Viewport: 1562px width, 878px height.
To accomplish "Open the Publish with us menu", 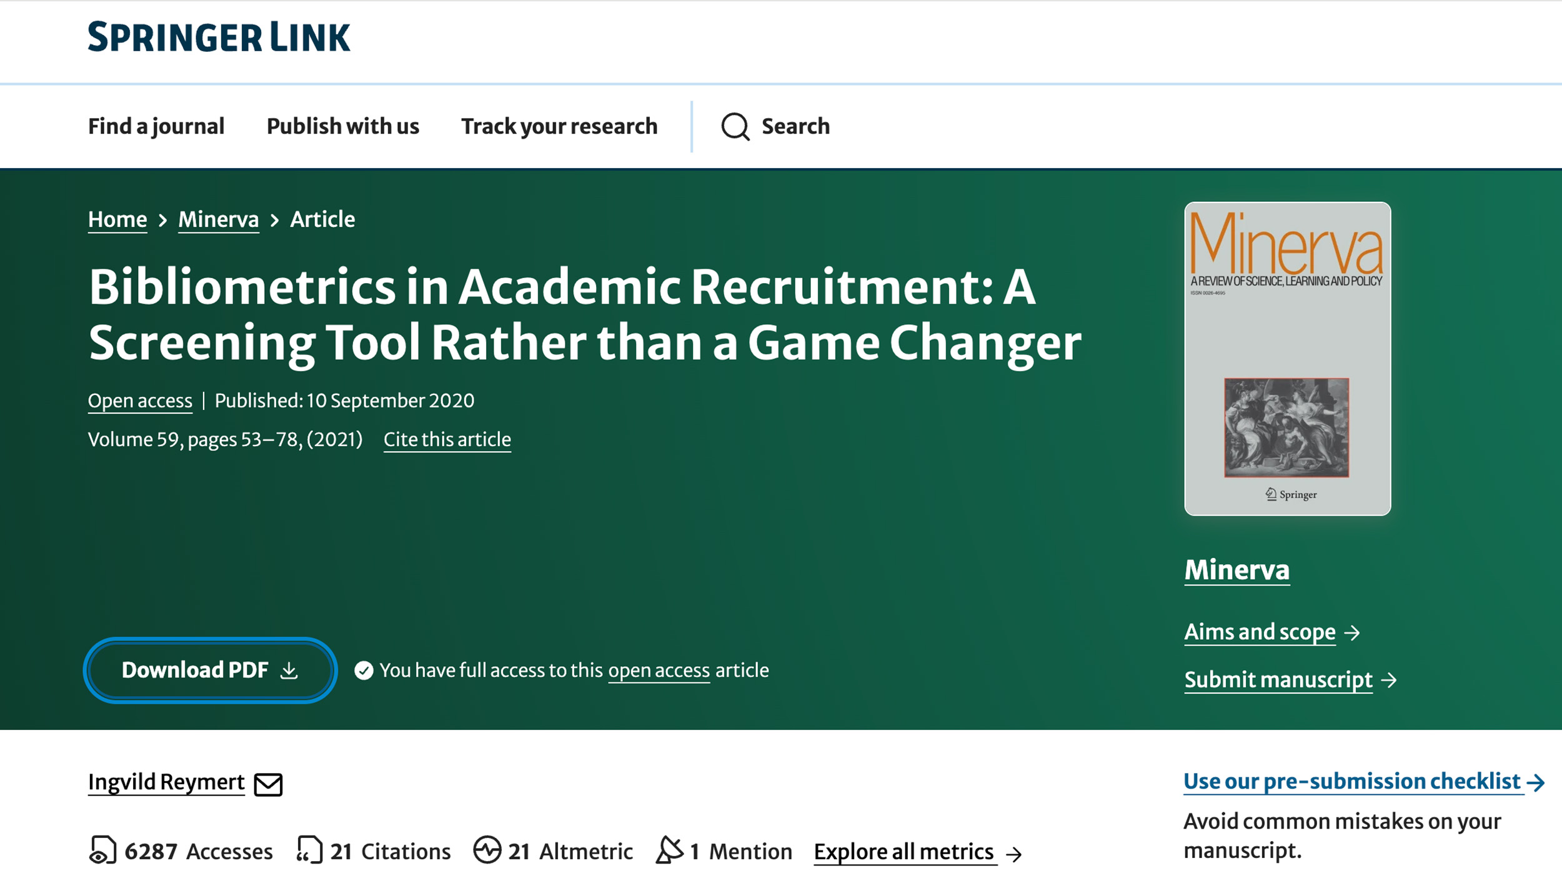I will click(x=342, y=126).
